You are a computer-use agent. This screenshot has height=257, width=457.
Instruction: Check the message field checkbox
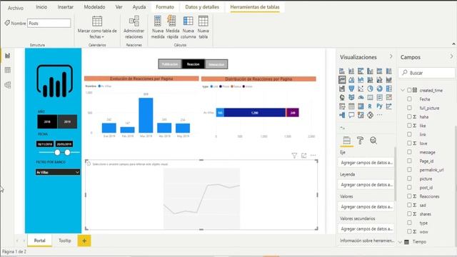(409, 152)
